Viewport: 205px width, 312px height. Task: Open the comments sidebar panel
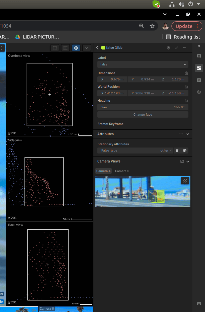click(199, 56)
